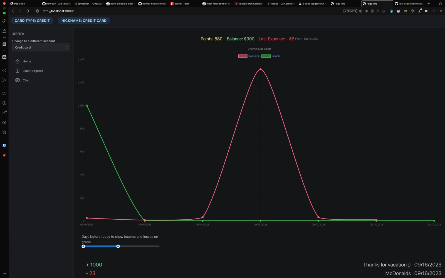Open the ChatGPT sidebar panel icon
Screen dimensions: 445x278
pyautogui.click(x=4, y=44)
